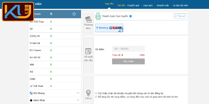Image resolution: width=209 pixels, height=104 pixels.
Task: Open the Khuyến mãi tab
Action: (162, 5)
